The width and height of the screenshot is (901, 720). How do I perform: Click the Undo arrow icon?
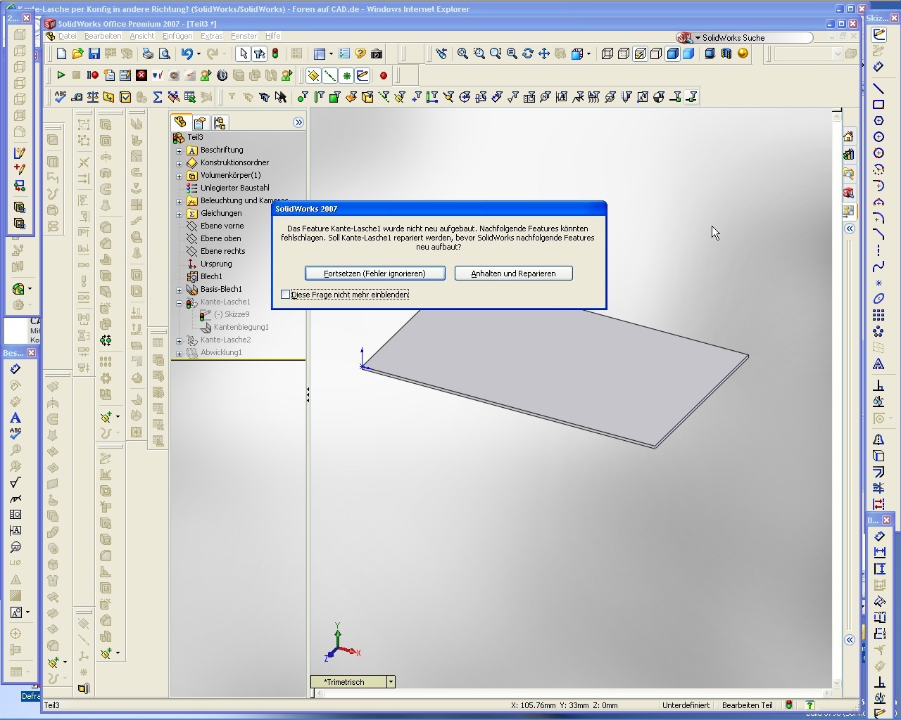[x=187, y=53]
